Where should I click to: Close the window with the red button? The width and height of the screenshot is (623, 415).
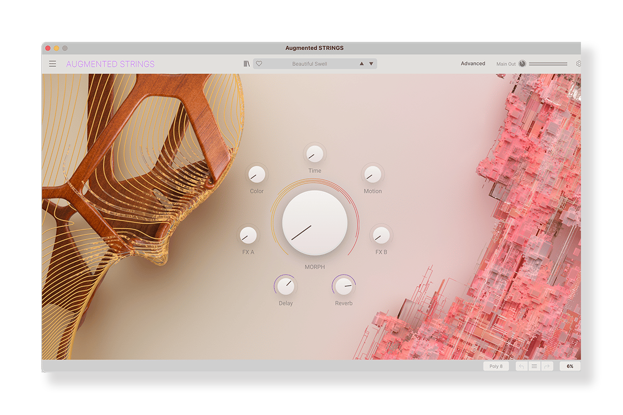[x=48, y=48]
